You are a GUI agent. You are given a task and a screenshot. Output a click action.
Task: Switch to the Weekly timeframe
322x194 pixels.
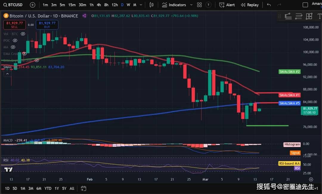tap(128, 5)
